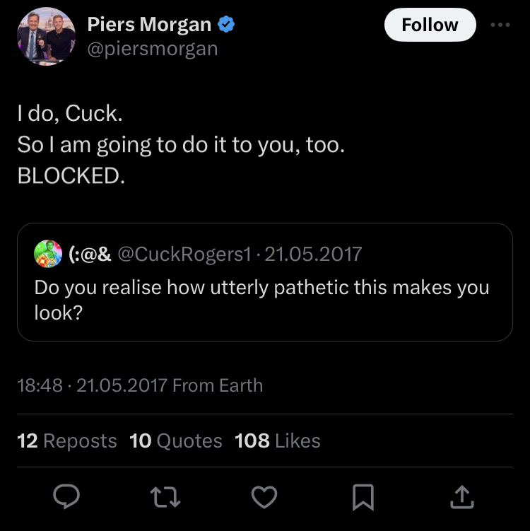Image resolution: width=530 pixels, height=531 pixels.
Task: Repost this tweet using arrows icon
Action: coord(166,497)
